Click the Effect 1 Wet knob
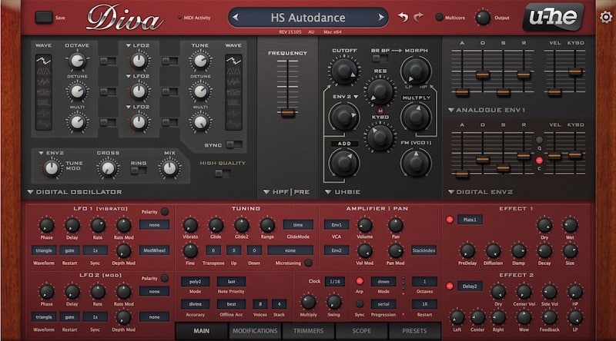Viewport: 616px width, 341px height. (570, 225)
